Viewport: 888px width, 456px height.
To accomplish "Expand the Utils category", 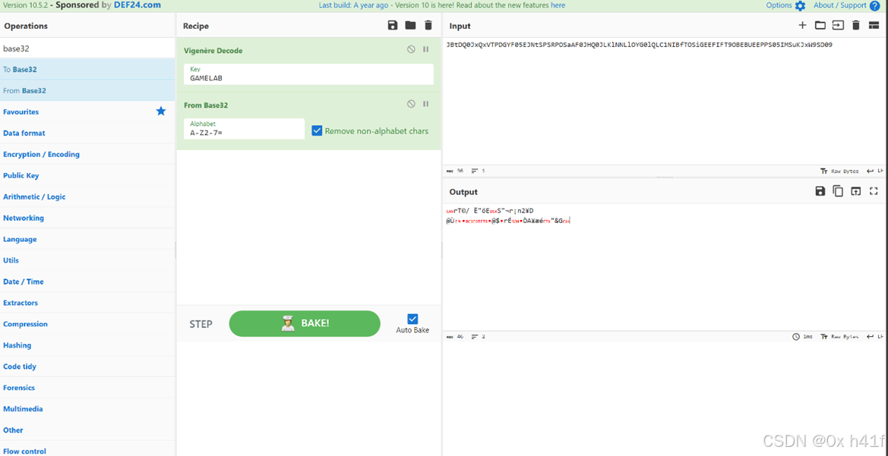I will 88,260.
